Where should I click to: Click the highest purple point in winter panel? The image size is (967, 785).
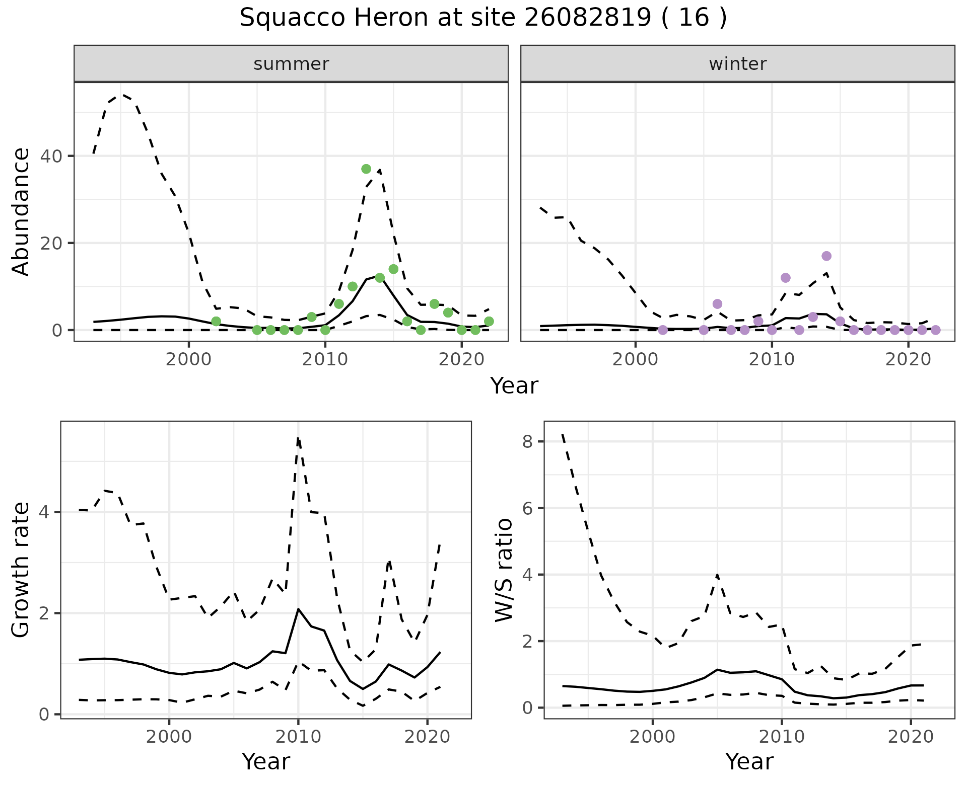pos(826,256)
